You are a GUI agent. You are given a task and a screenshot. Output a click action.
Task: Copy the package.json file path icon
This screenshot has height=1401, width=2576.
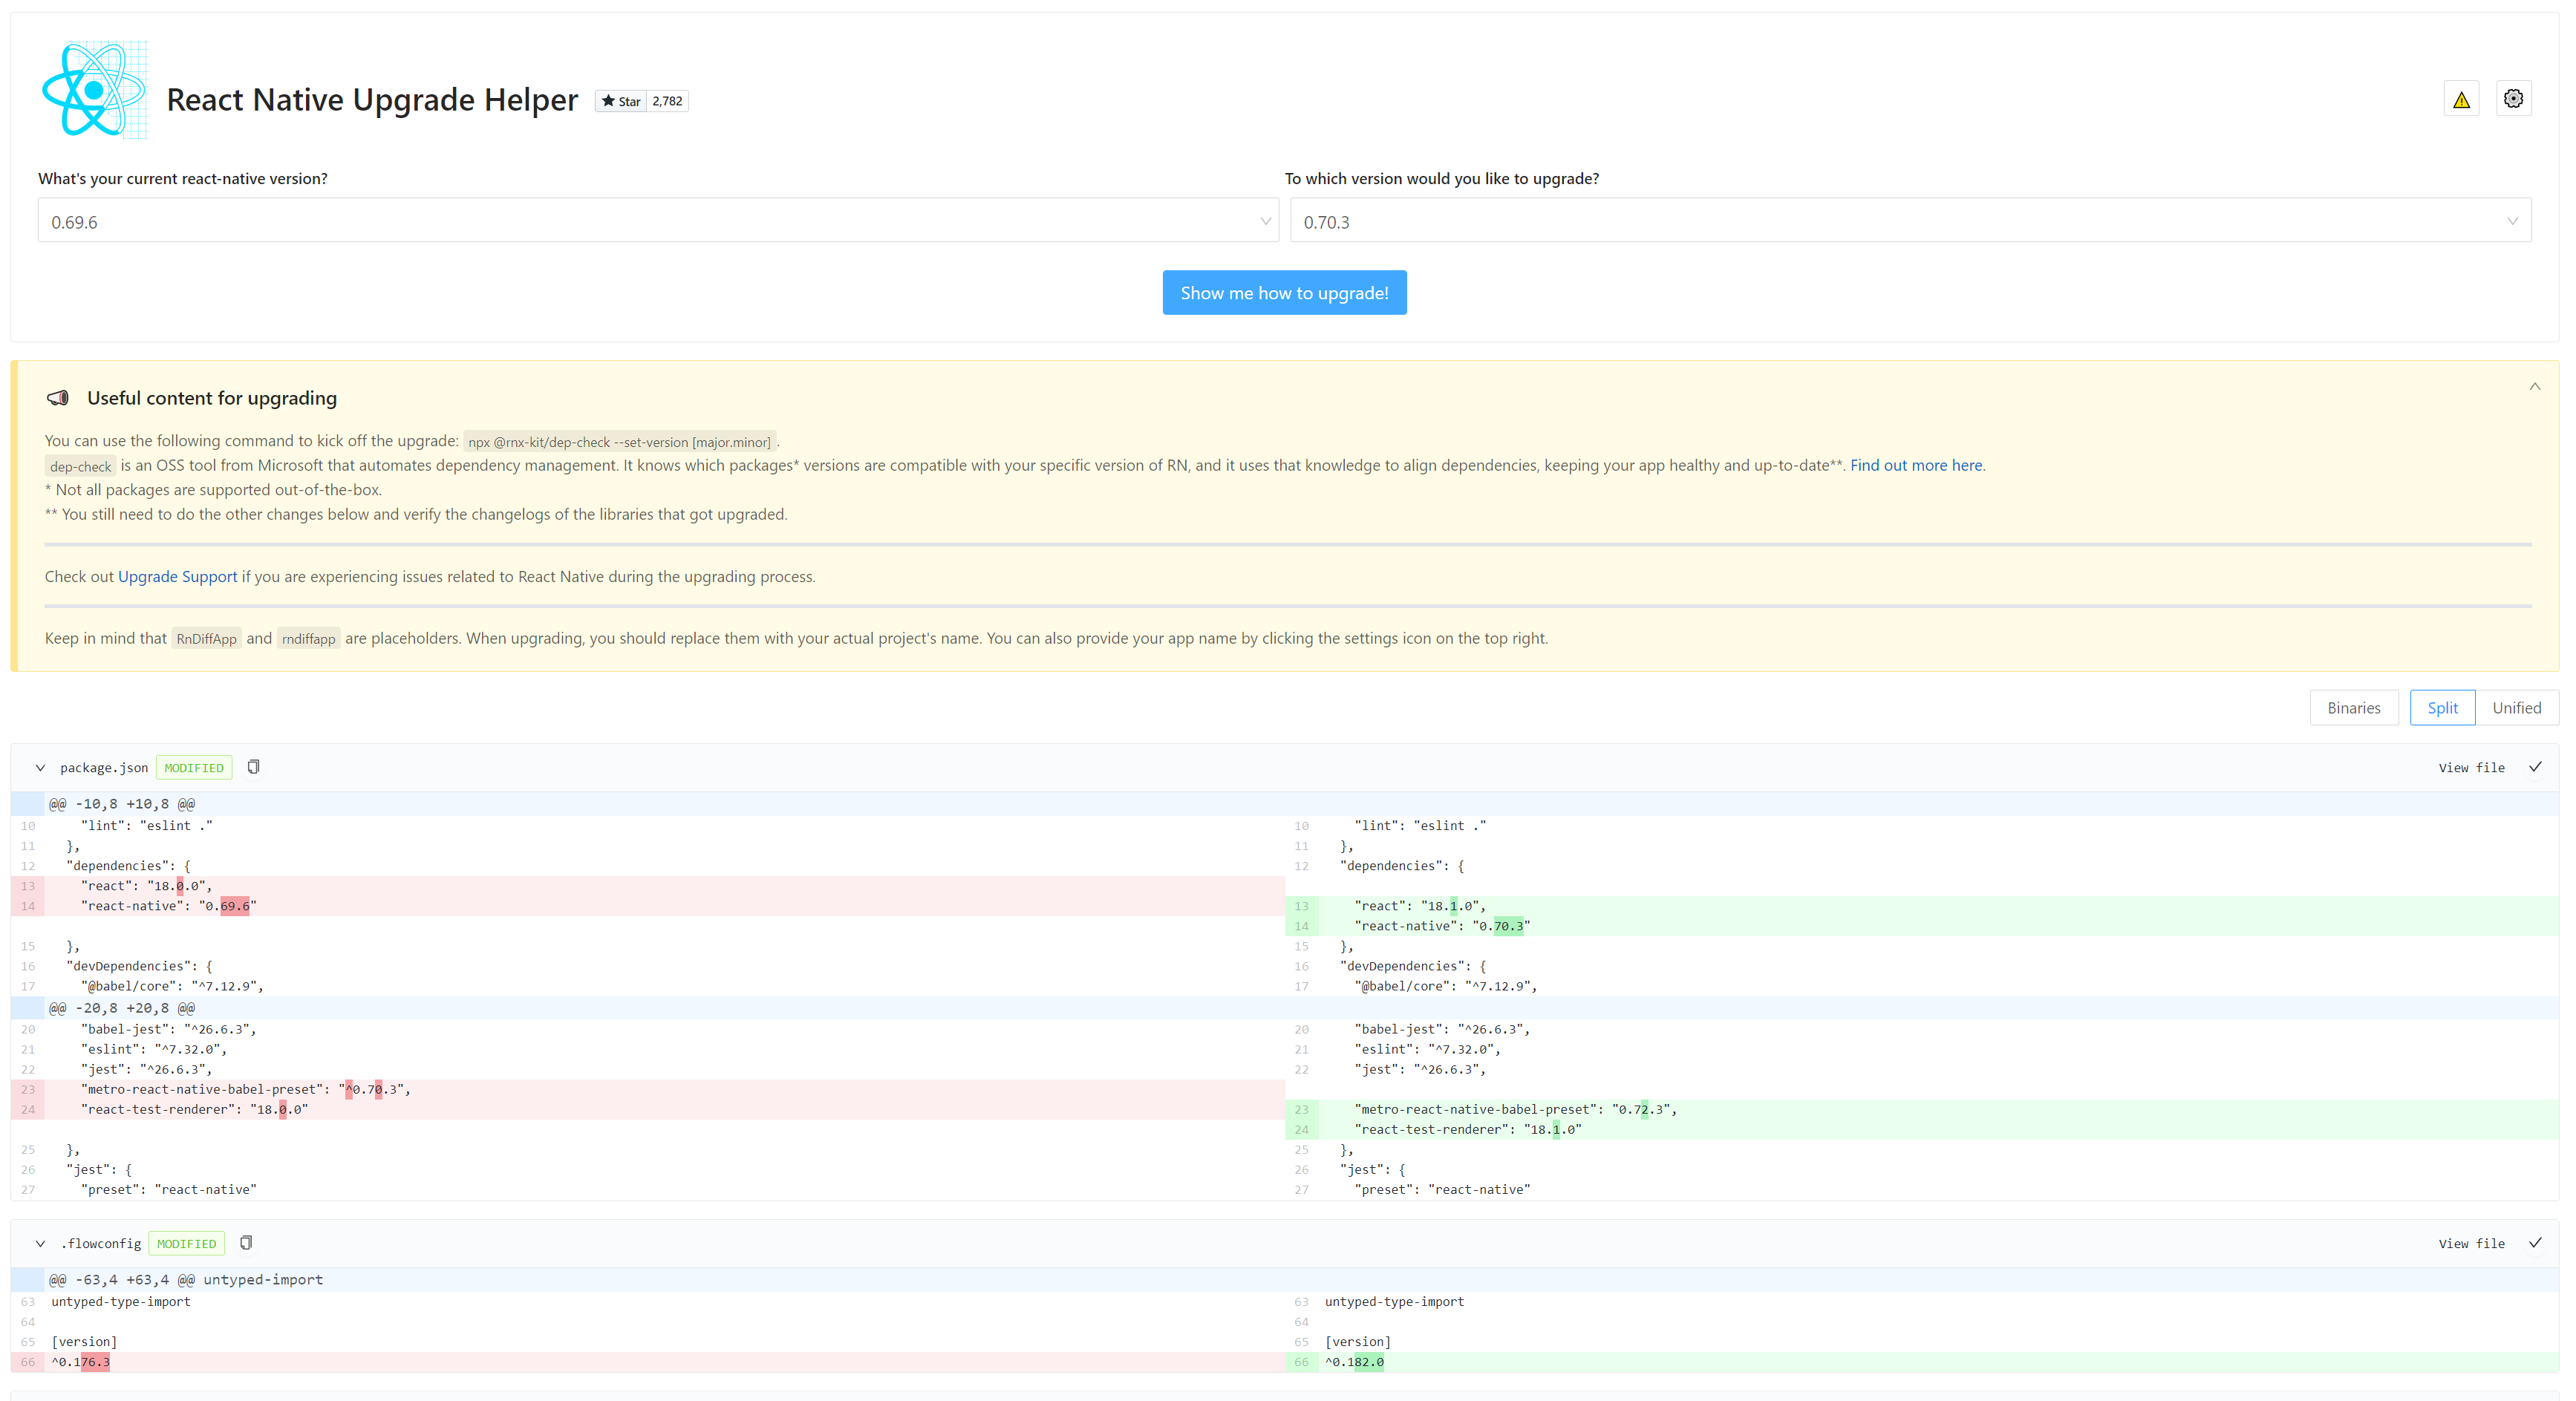(x=253, y=767)
